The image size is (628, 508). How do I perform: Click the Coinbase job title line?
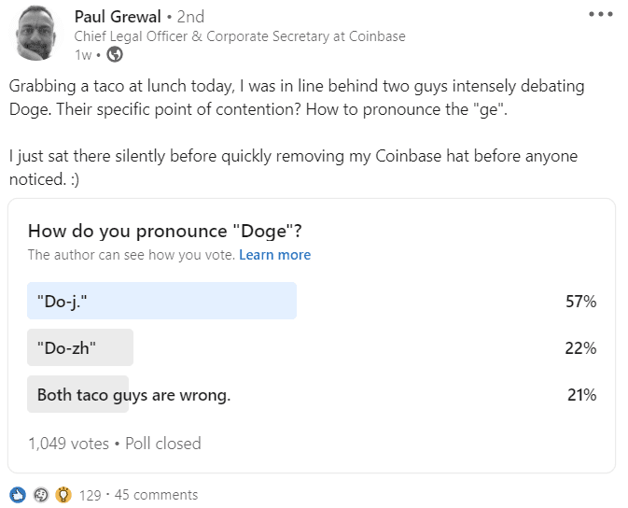point(240,36)
